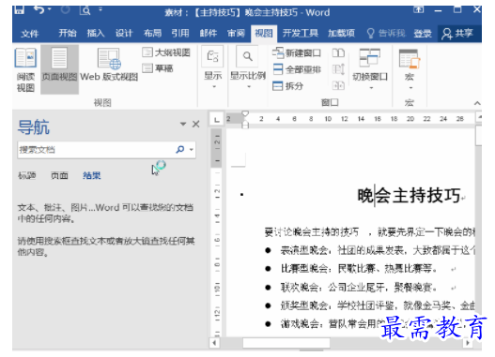Switch to the 审阅 ribbon tab
495x357 pixels.
tap(236, 33)
